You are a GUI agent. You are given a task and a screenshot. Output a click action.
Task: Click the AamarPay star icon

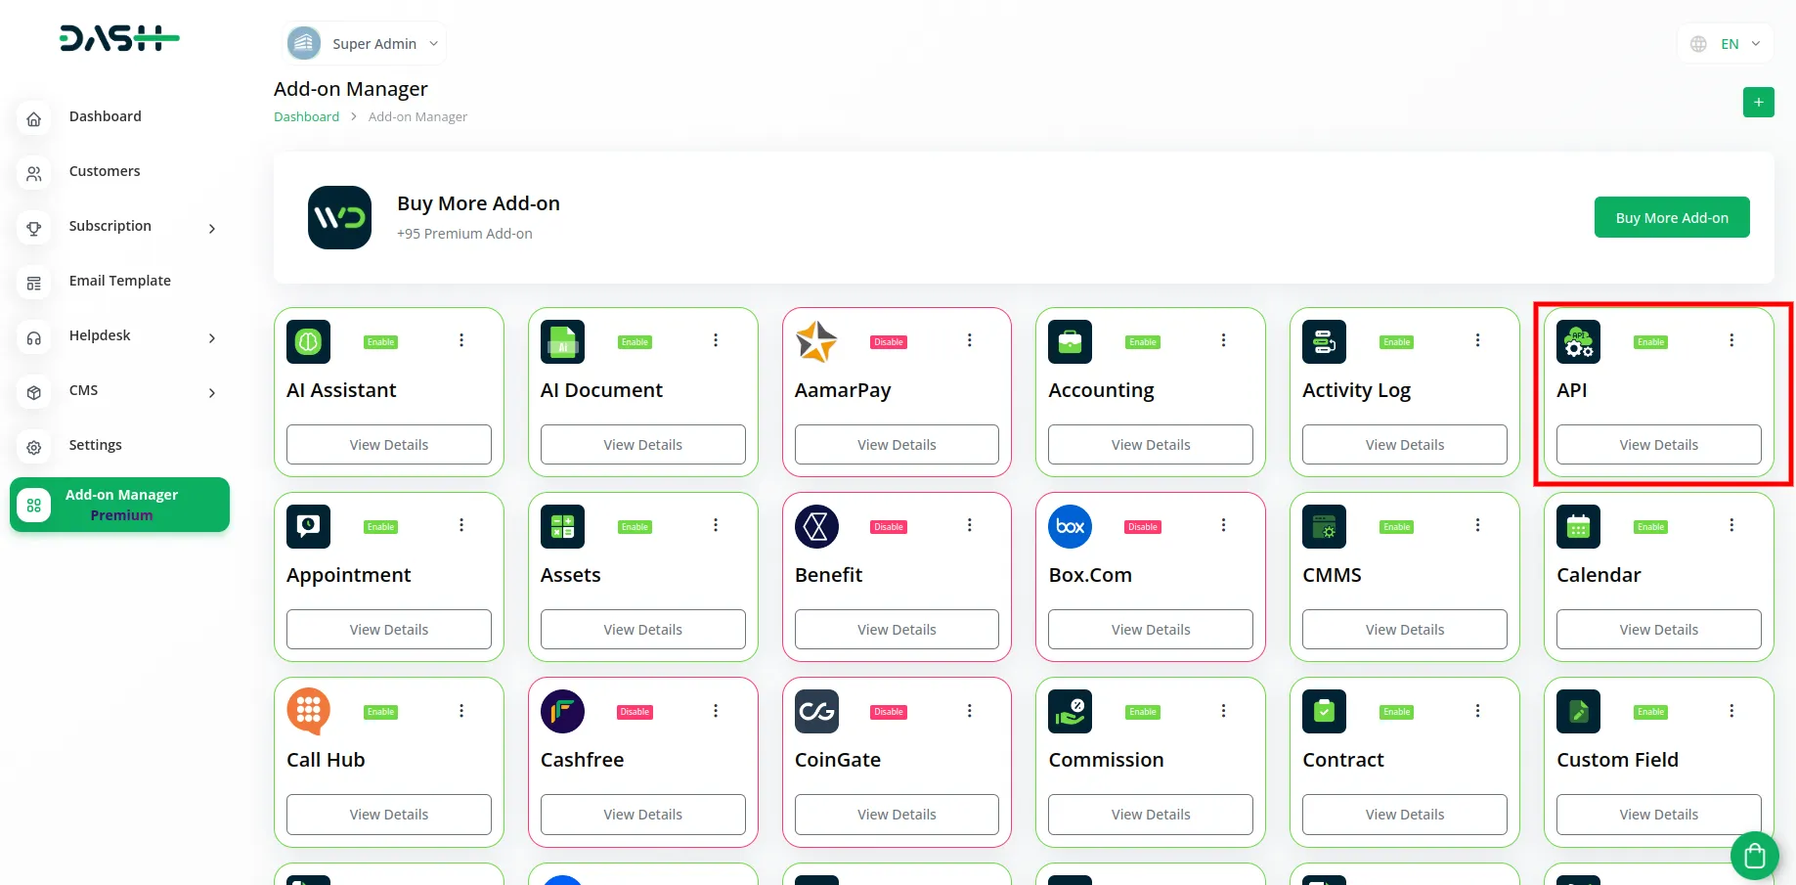pos(816,341)
